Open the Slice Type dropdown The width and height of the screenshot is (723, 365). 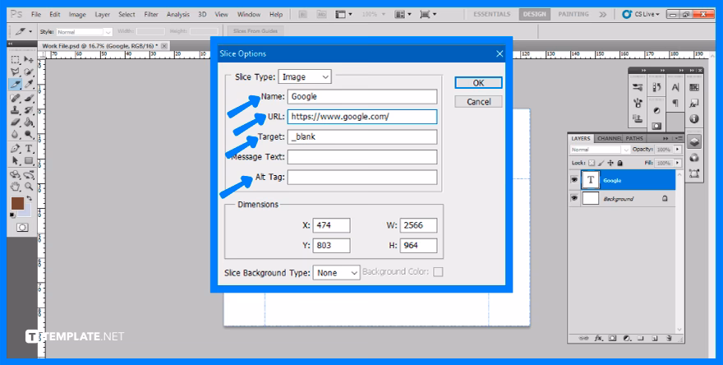click(x=305, y=77)
